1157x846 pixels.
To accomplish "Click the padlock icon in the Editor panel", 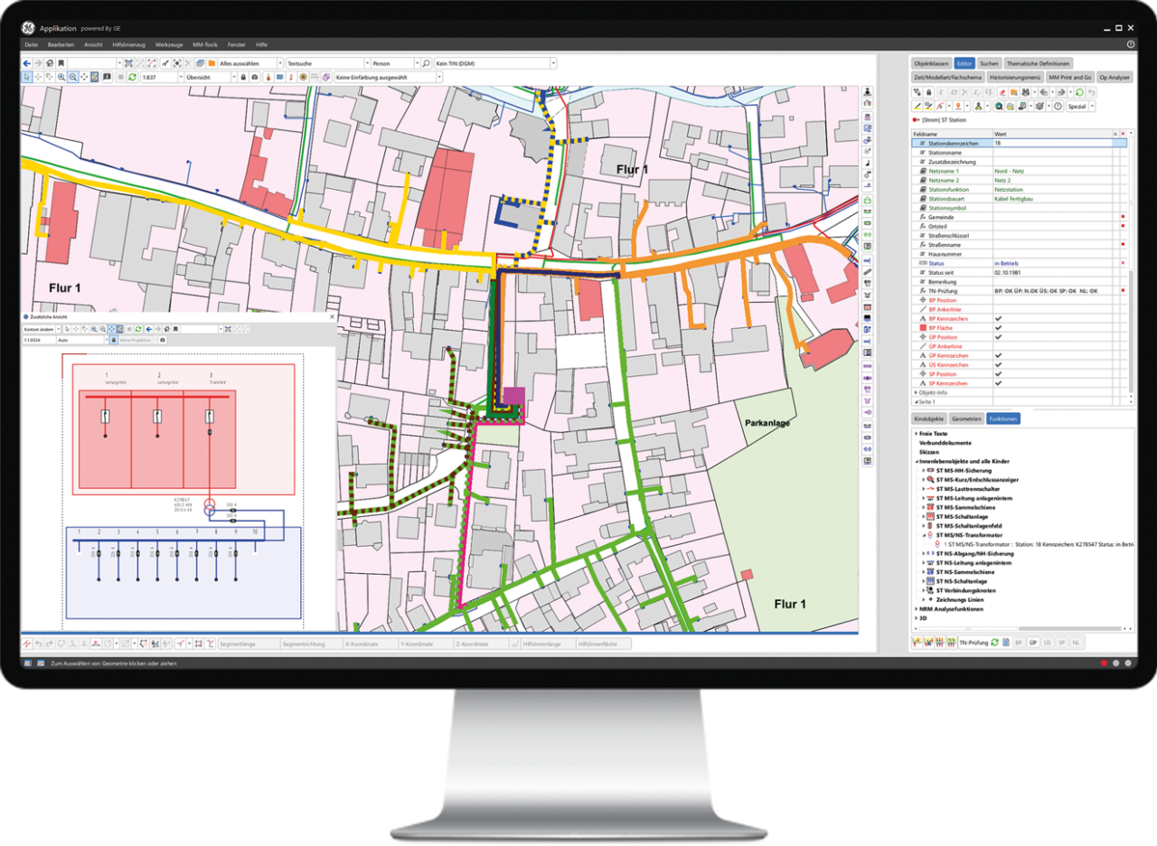I will click(929, 92).
